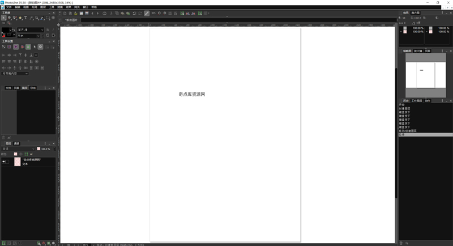Select the arrow pointer tool in toolbox
Image resolution: width=453 pixels, height=246 pixels.
pyautogui.click(x=4, y=18)
